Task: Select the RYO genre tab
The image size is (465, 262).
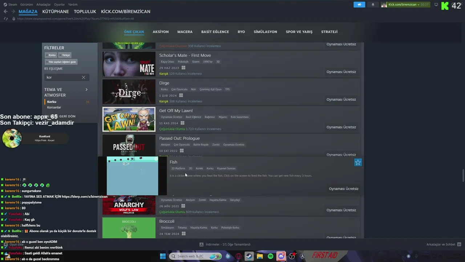Action: [241, 32]
